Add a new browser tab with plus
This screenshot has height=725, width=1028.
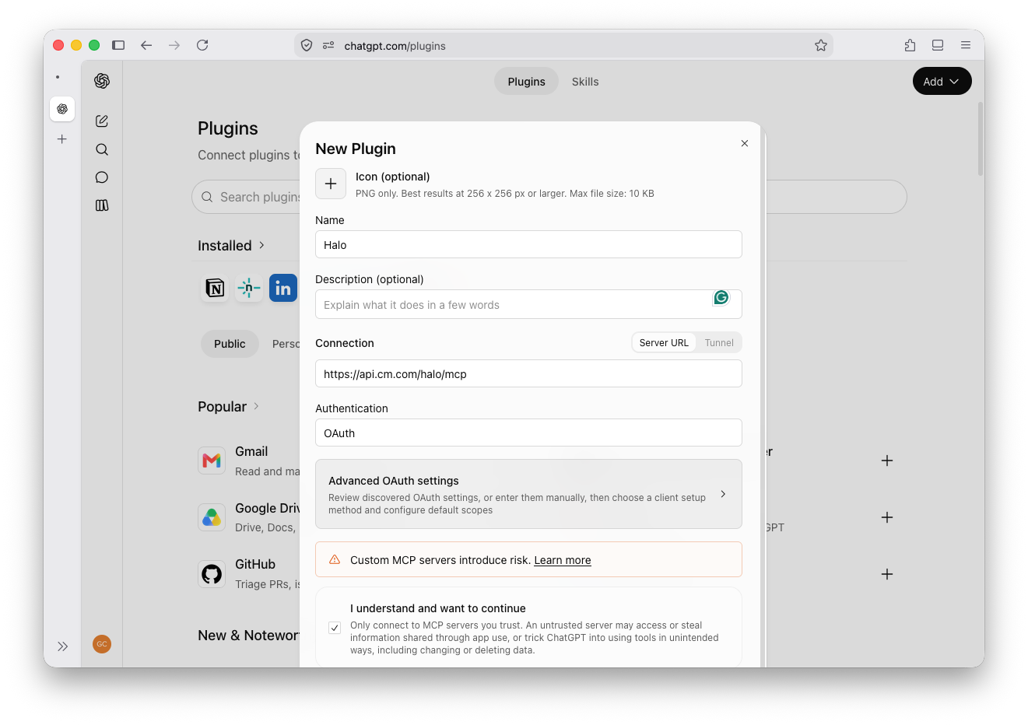(x=62, y=139)
